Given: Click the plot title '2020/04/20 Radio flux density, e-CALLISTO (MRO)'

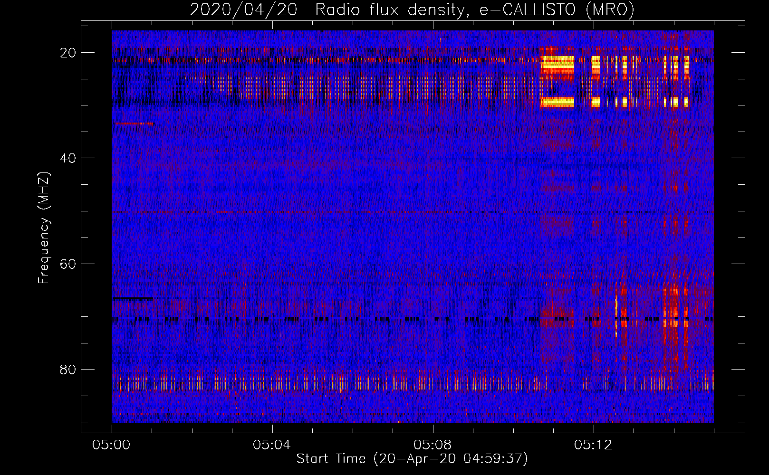Looking at the screenshot, I should tap(412, 9).
